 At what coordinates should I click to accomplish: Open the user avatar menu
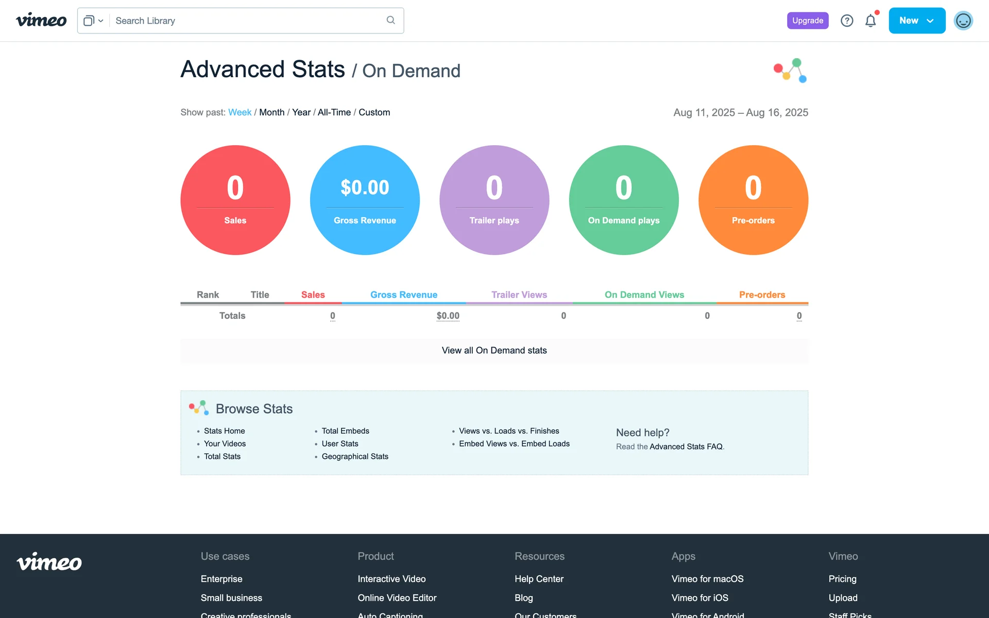pos(963,21)
